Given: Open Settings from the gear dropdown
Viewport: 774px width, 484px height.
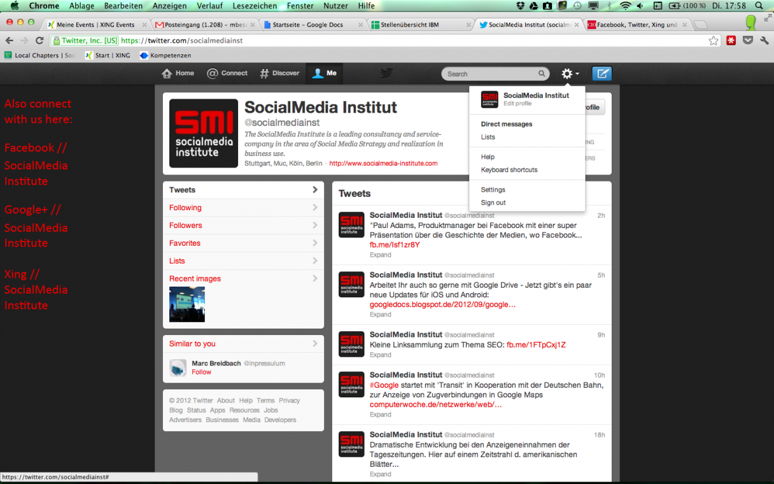Looking at the screenshot, I should pyautogui.click(x=493, y=190).
